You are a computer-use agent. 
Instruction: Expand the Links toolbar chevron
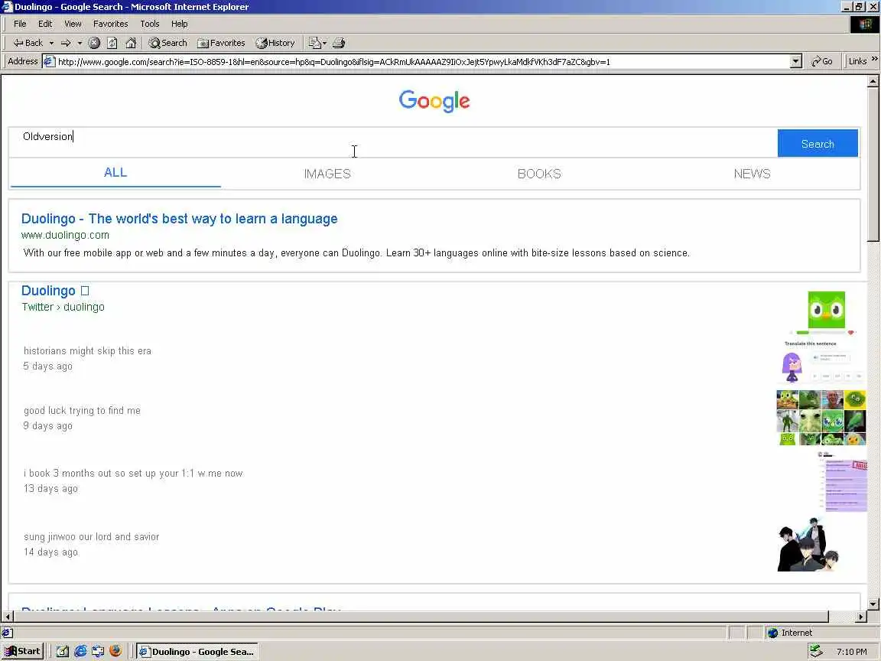(874, 59)
